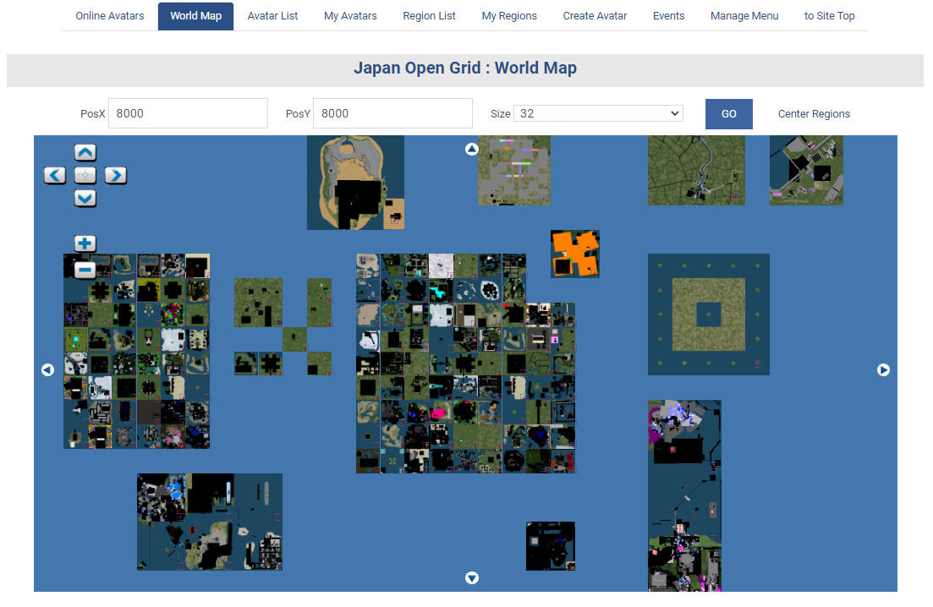Focus the PosY input field
The image size is (933, 607).
[x=392, y=114]
